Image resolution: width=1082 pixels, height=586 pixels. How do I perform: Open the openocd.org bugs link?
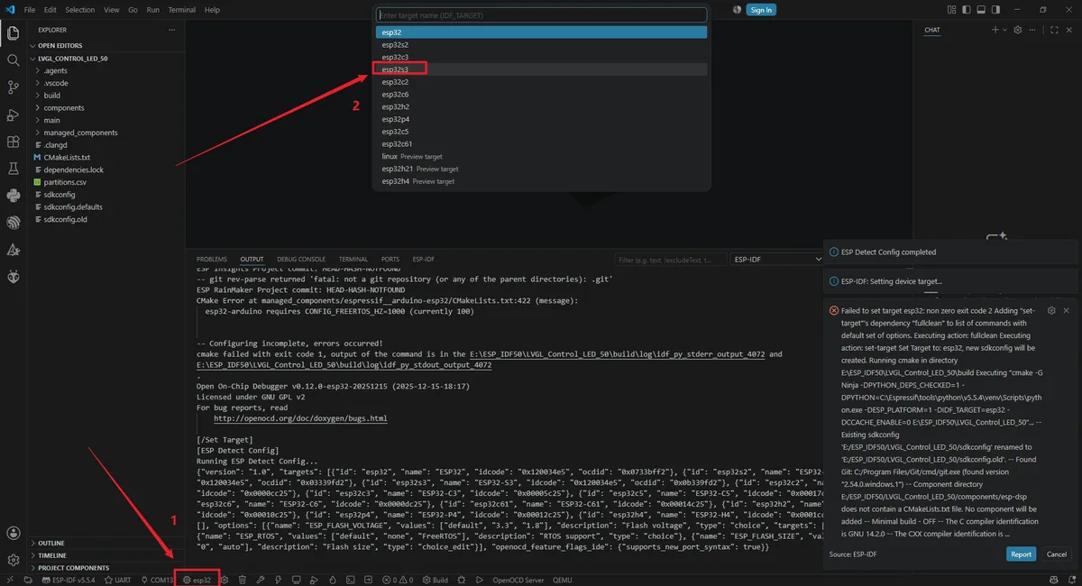(x=300, y=418)
